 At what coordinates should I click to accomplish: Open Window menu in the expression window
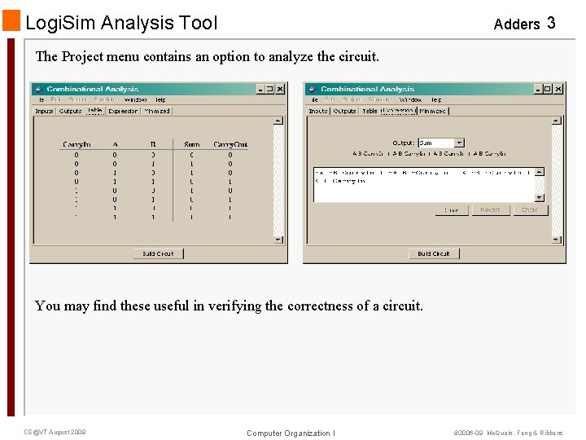click(x=410, y=99)
